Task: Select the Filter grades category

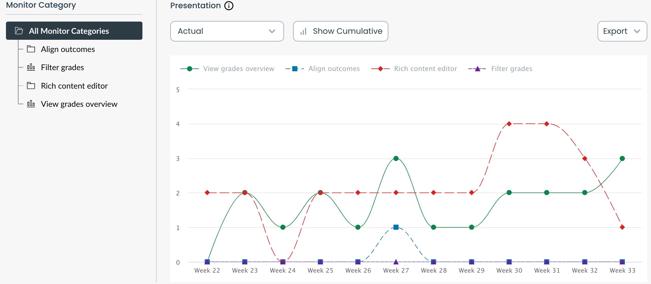Action: click(62, 67)
